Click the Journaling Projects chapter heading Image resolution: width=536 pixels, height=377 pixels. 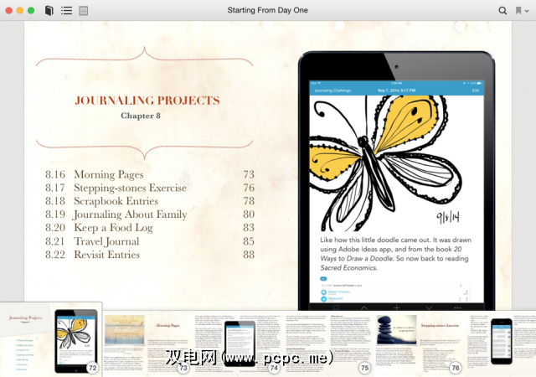click(147, 101)
